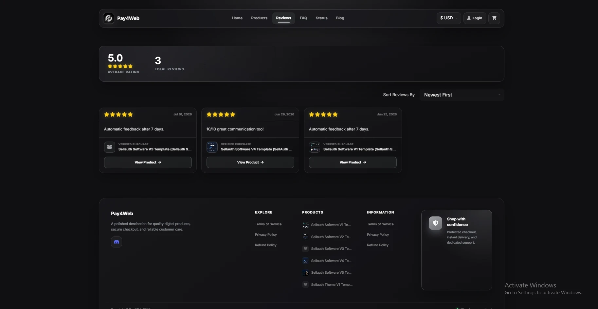
Task: Click the Sellauth Software V4 Template review title
Action: click(257, 149)
